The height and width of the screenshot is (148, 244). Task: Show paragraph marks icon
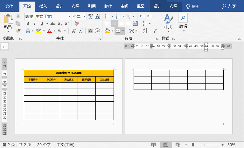point(155,31)
